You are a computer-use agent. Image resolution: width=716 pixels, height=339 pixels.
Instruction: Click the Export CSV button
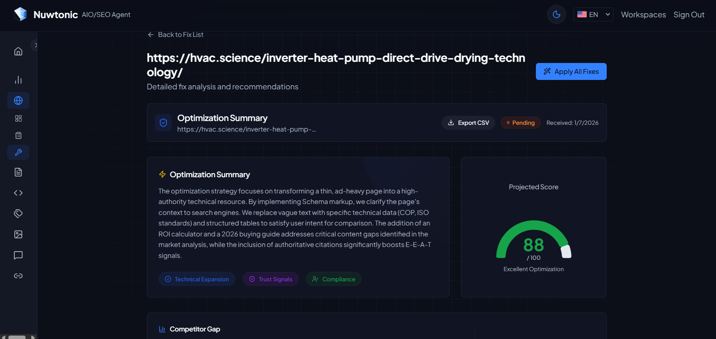[468, 123]
